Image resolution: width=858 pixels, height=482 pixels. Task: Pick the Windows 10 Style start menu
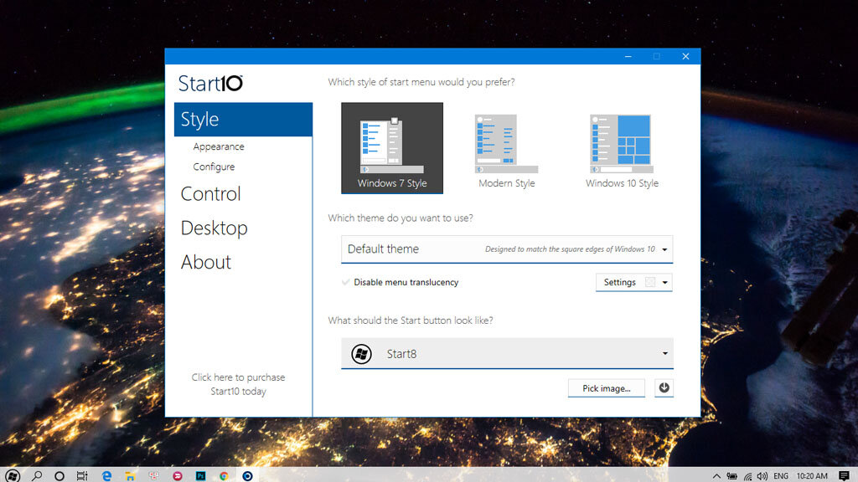pos(622,151)
